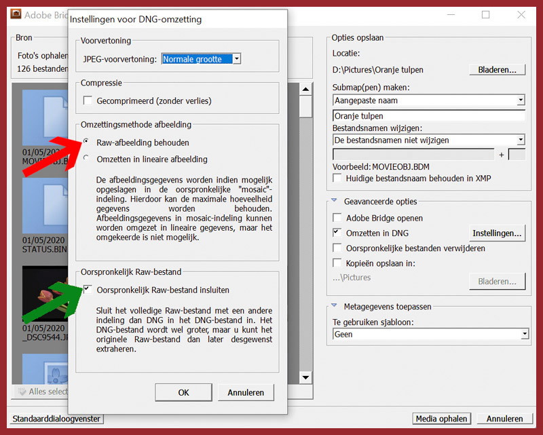The height and width of the screenshot is (435, 543).
Task: Click the Adobe Bridge app icon in title bar
Action: (x=16, y=14)
